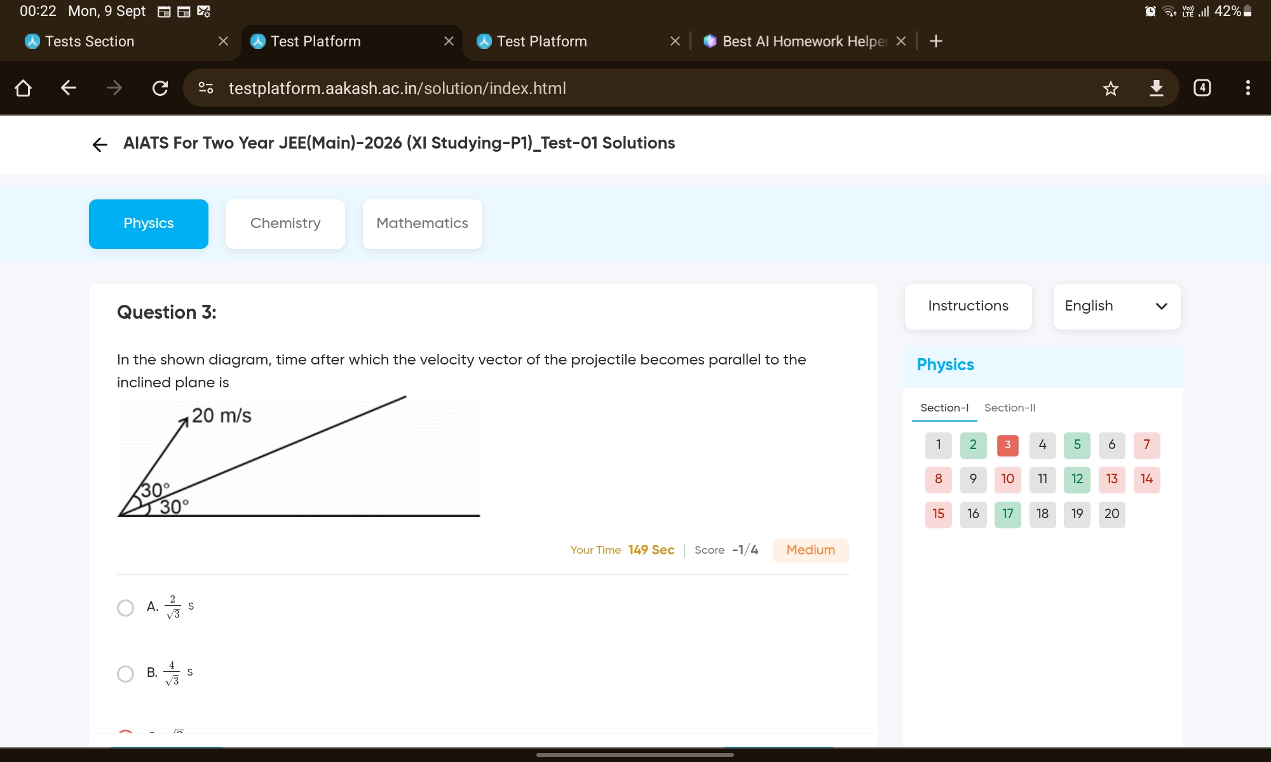Screen dimensions: 1271x762
Task: Click the Medium difficulty badge
Action: (x=811, y=551)
